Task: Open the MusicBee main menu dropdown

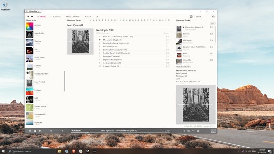Action: 33,11
